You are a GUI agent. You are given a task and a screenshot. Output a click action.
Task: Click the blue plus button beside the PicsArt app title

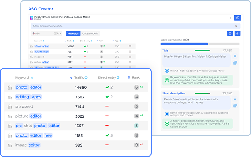point(238,18)
